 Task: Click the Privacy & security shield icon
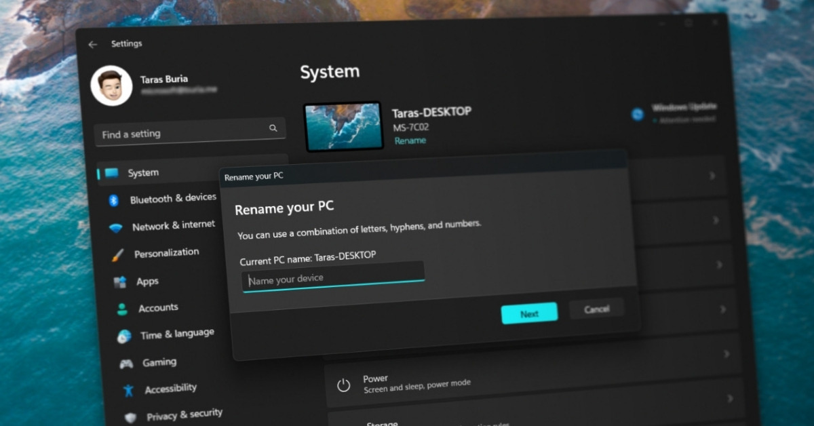click(131, 417)
